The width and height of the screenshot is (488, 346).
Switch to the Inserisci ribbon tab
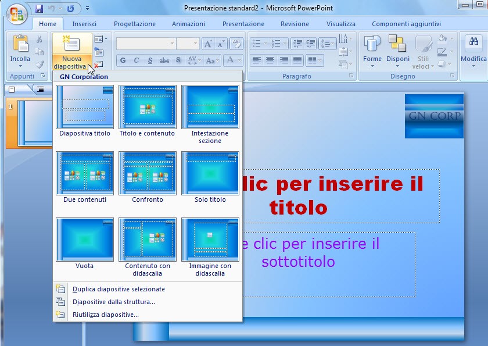[x=84, y=24]
